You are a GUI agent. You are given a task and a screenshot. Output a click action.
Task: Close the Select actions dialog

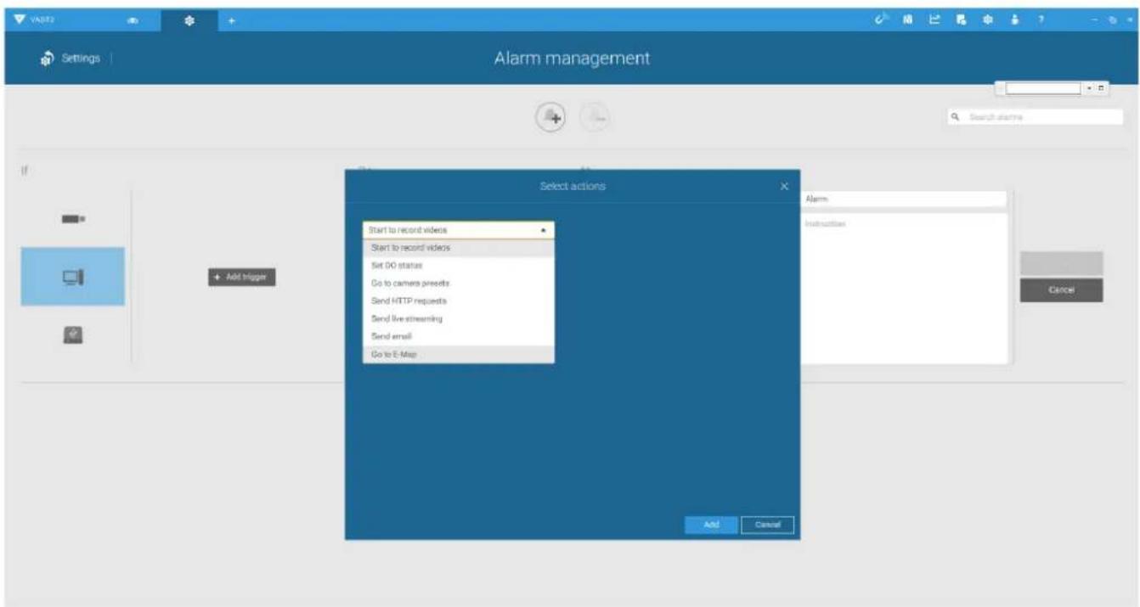coord(784,187)
